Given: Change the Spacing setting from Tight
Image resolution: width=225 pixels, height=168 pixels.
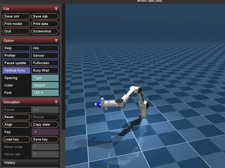Looking at the screenshot, I should (x=45, y=78).
